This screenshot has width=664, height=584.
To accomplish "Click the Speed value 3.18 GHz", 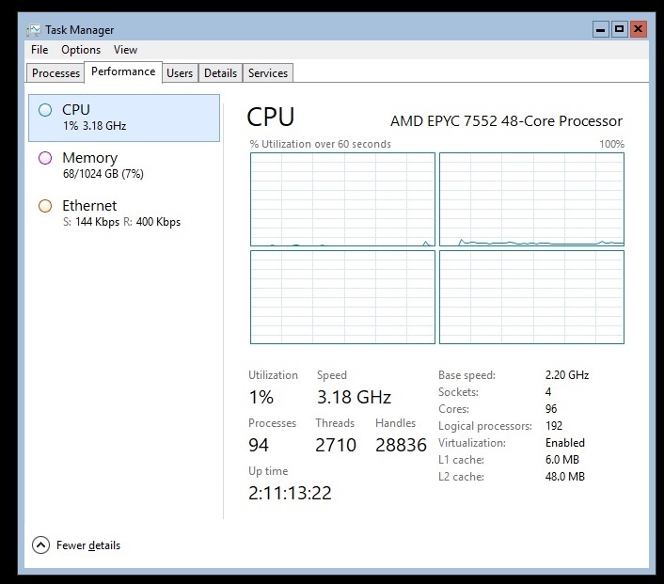I will coord(354,397).
